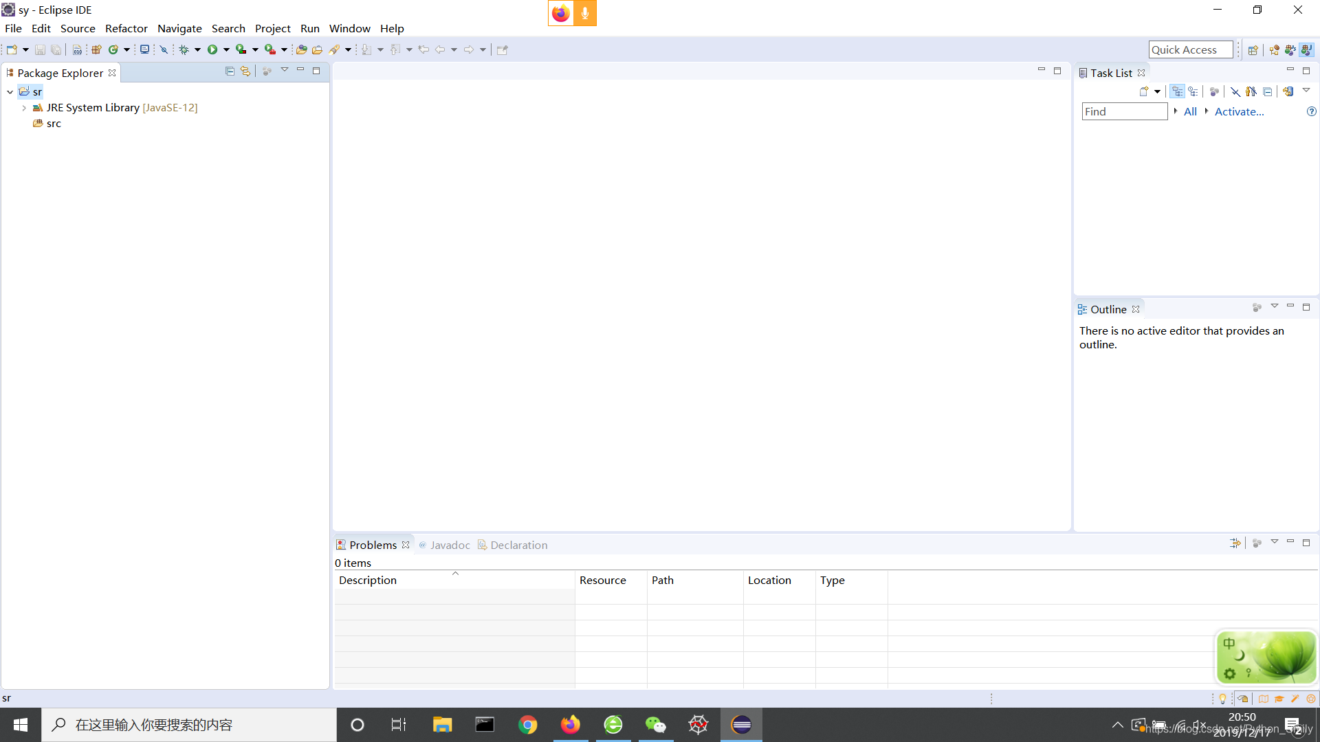Open the Search menu in menu bar
The image size is (1320, 742).
[227, 28]
